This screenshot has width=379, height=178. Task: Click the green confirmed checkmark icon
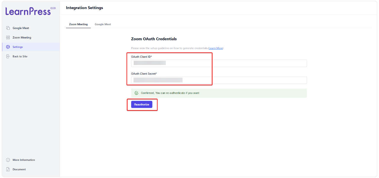click(x=136, y=93)
